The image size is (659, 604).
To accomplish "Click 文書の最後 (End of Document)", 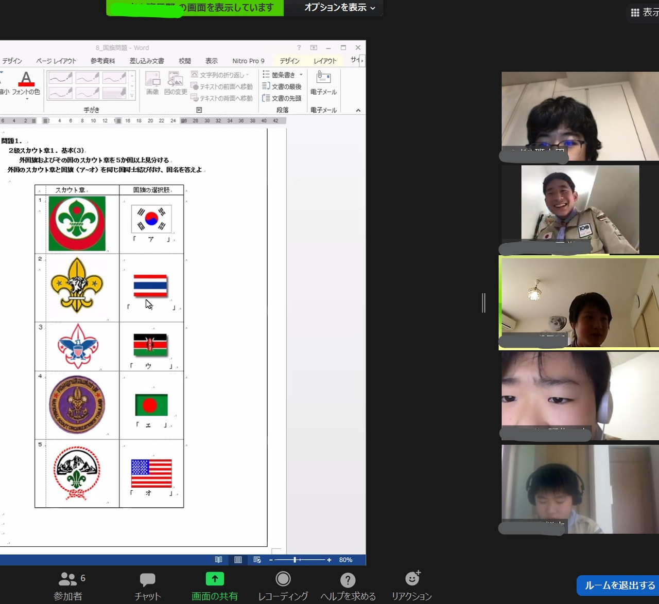I will (x=282, y=86).
